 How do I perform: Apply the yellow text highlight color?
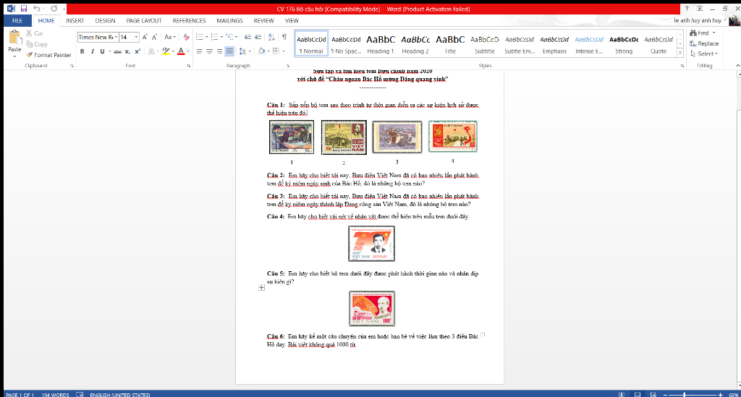(x=166, y=51)
